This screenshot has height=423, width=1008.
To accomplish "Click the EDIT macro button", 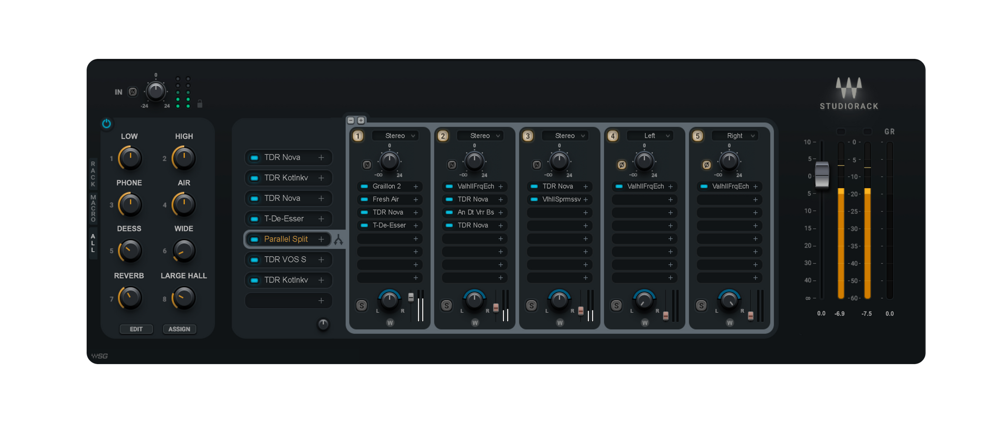I will pos(136,329).
